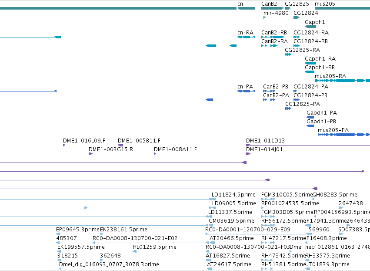The image size is (370, 271).
Task: Select the CG12825-RA transcript
Action: pos(288,54)
